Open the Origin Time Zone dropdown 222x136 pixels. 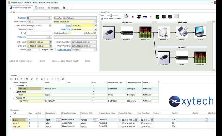click(96, 50)
